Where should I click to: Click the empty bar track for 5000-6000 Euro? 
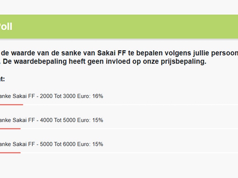point(132,153)
